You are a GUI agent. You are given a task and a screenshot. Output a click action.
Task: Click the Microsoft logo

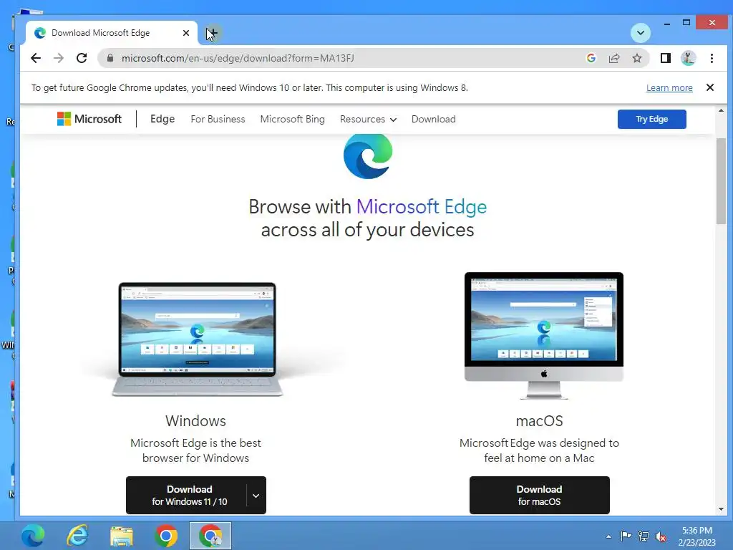point(89,119)
